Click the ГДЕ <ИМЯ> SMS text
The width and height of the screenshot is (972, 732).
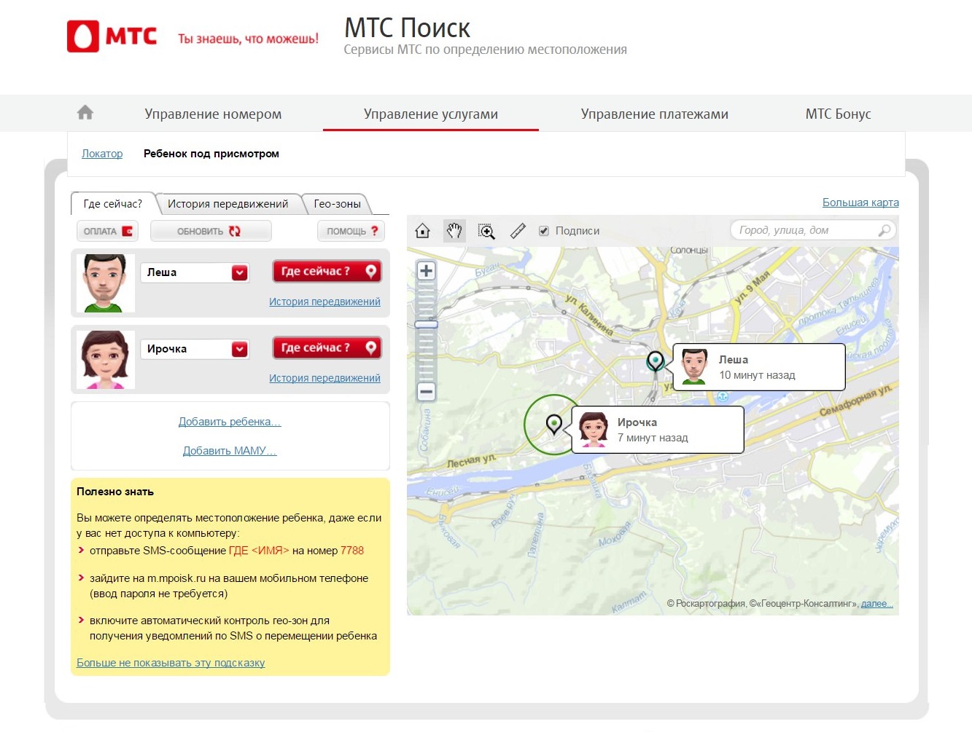259,551
